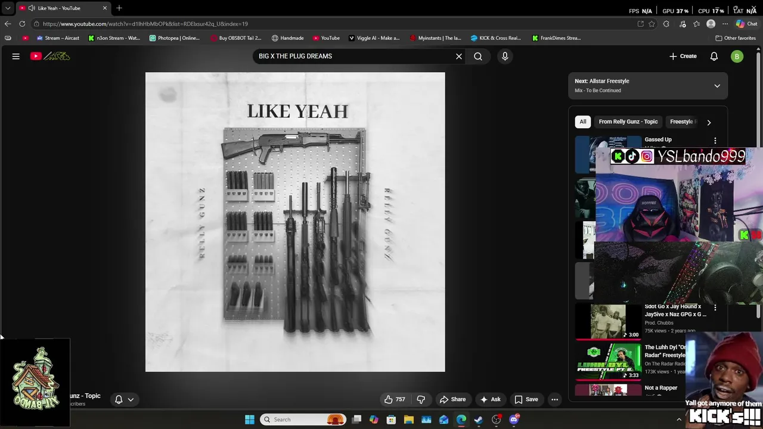
Task: Share the Like Yeah video
Action: pos(452,399)
